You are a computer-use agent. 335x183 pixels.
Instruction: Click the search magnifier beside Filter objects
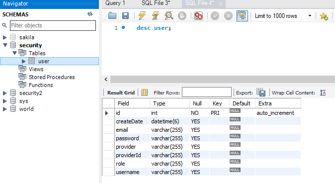(x=4, y=25)
